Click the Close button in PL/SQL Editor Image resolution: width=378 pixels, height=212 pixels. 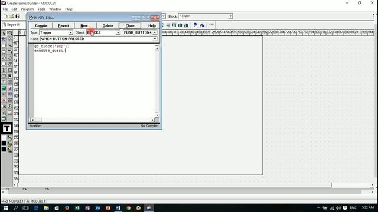pyautogui.click(x=130, y=25)
